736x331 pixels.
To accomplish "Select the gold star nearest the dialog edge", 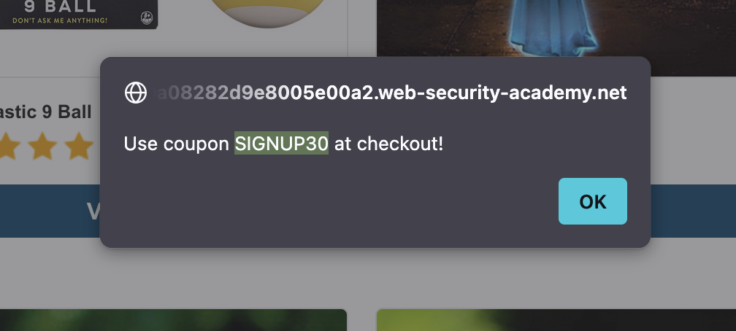I will point(79,146).
